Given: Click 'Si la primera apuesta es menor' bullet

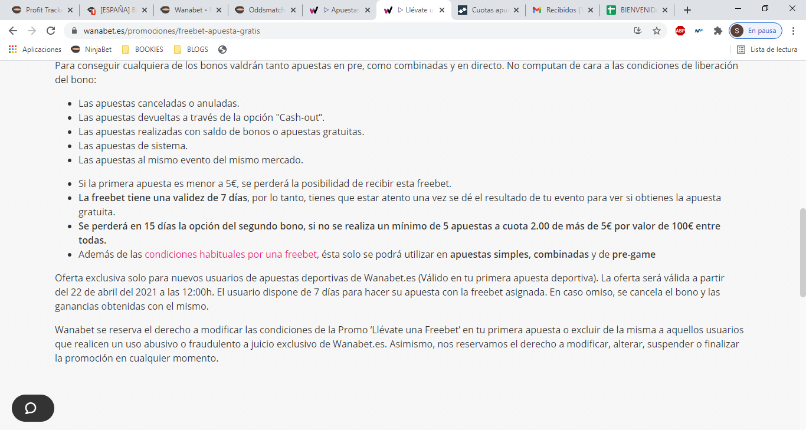Looking at the screenshot, I should coord(265,183).
